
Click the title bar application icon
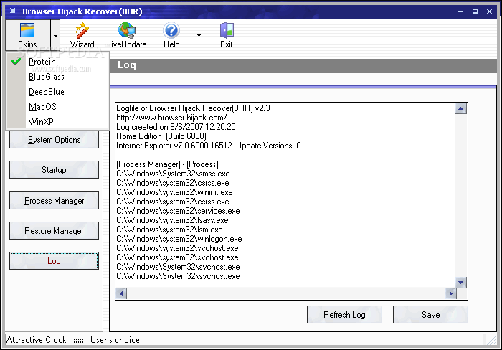(13, 11)
